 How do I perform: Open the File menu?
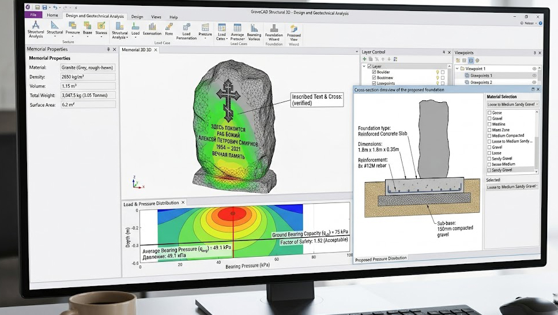[33, 15]
